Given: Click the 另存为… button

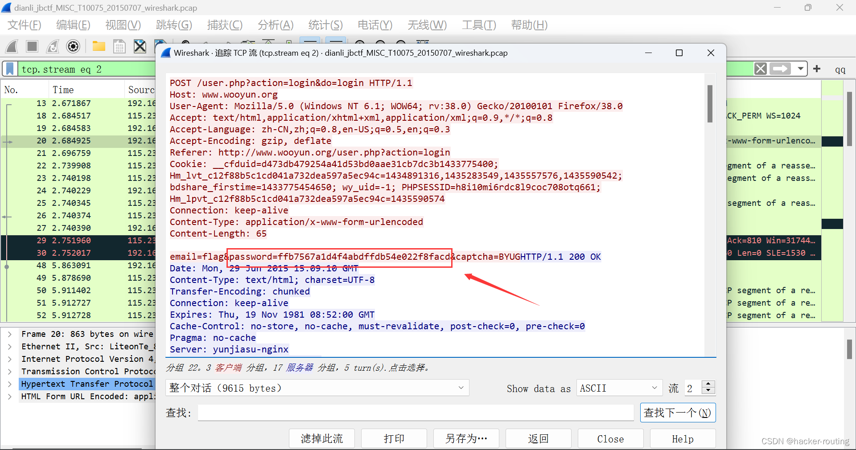Looking at the screenshot, I should tap(466, 439).
